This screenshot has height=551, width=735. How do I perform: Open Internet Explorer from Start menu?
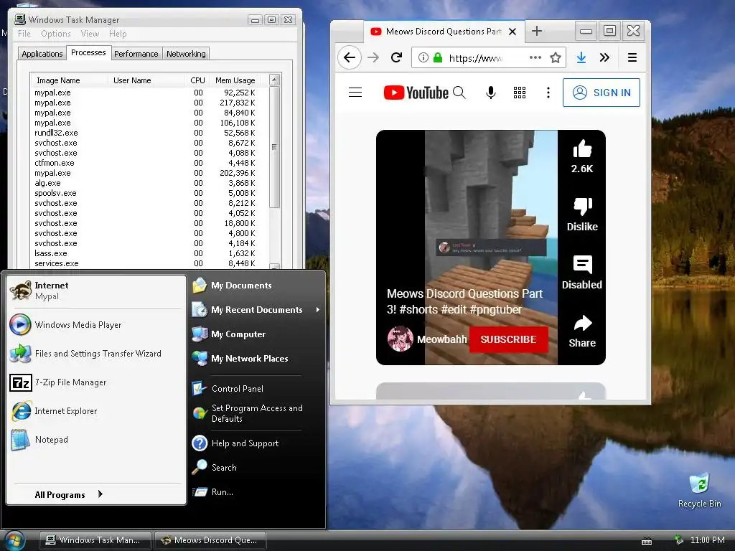95,411
